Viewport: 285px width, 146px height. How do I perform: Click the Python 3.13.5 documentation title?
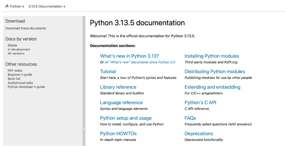(137, 23)
